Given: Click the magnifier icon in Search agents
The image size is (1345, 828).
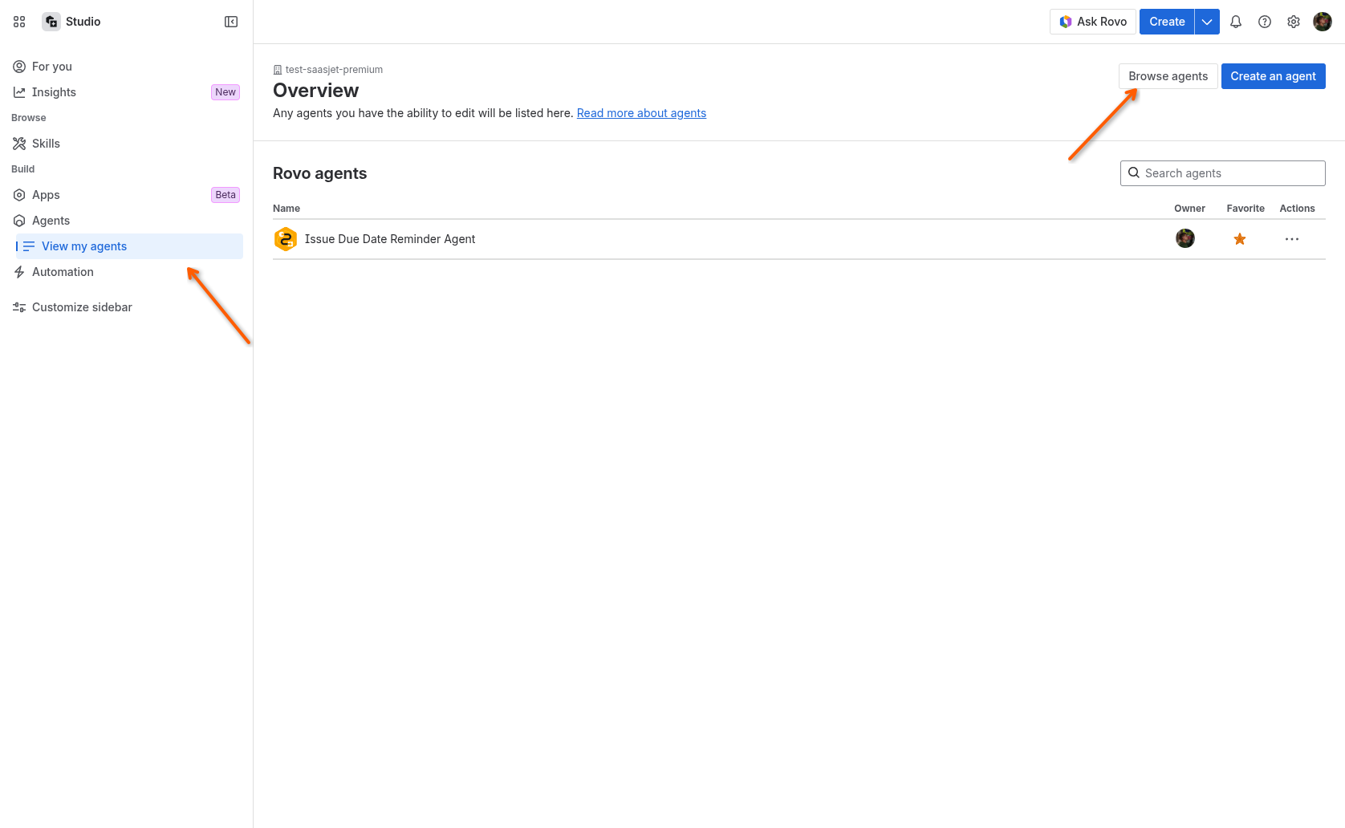Looking at the screenshot, I should (x=1134, y=172).
